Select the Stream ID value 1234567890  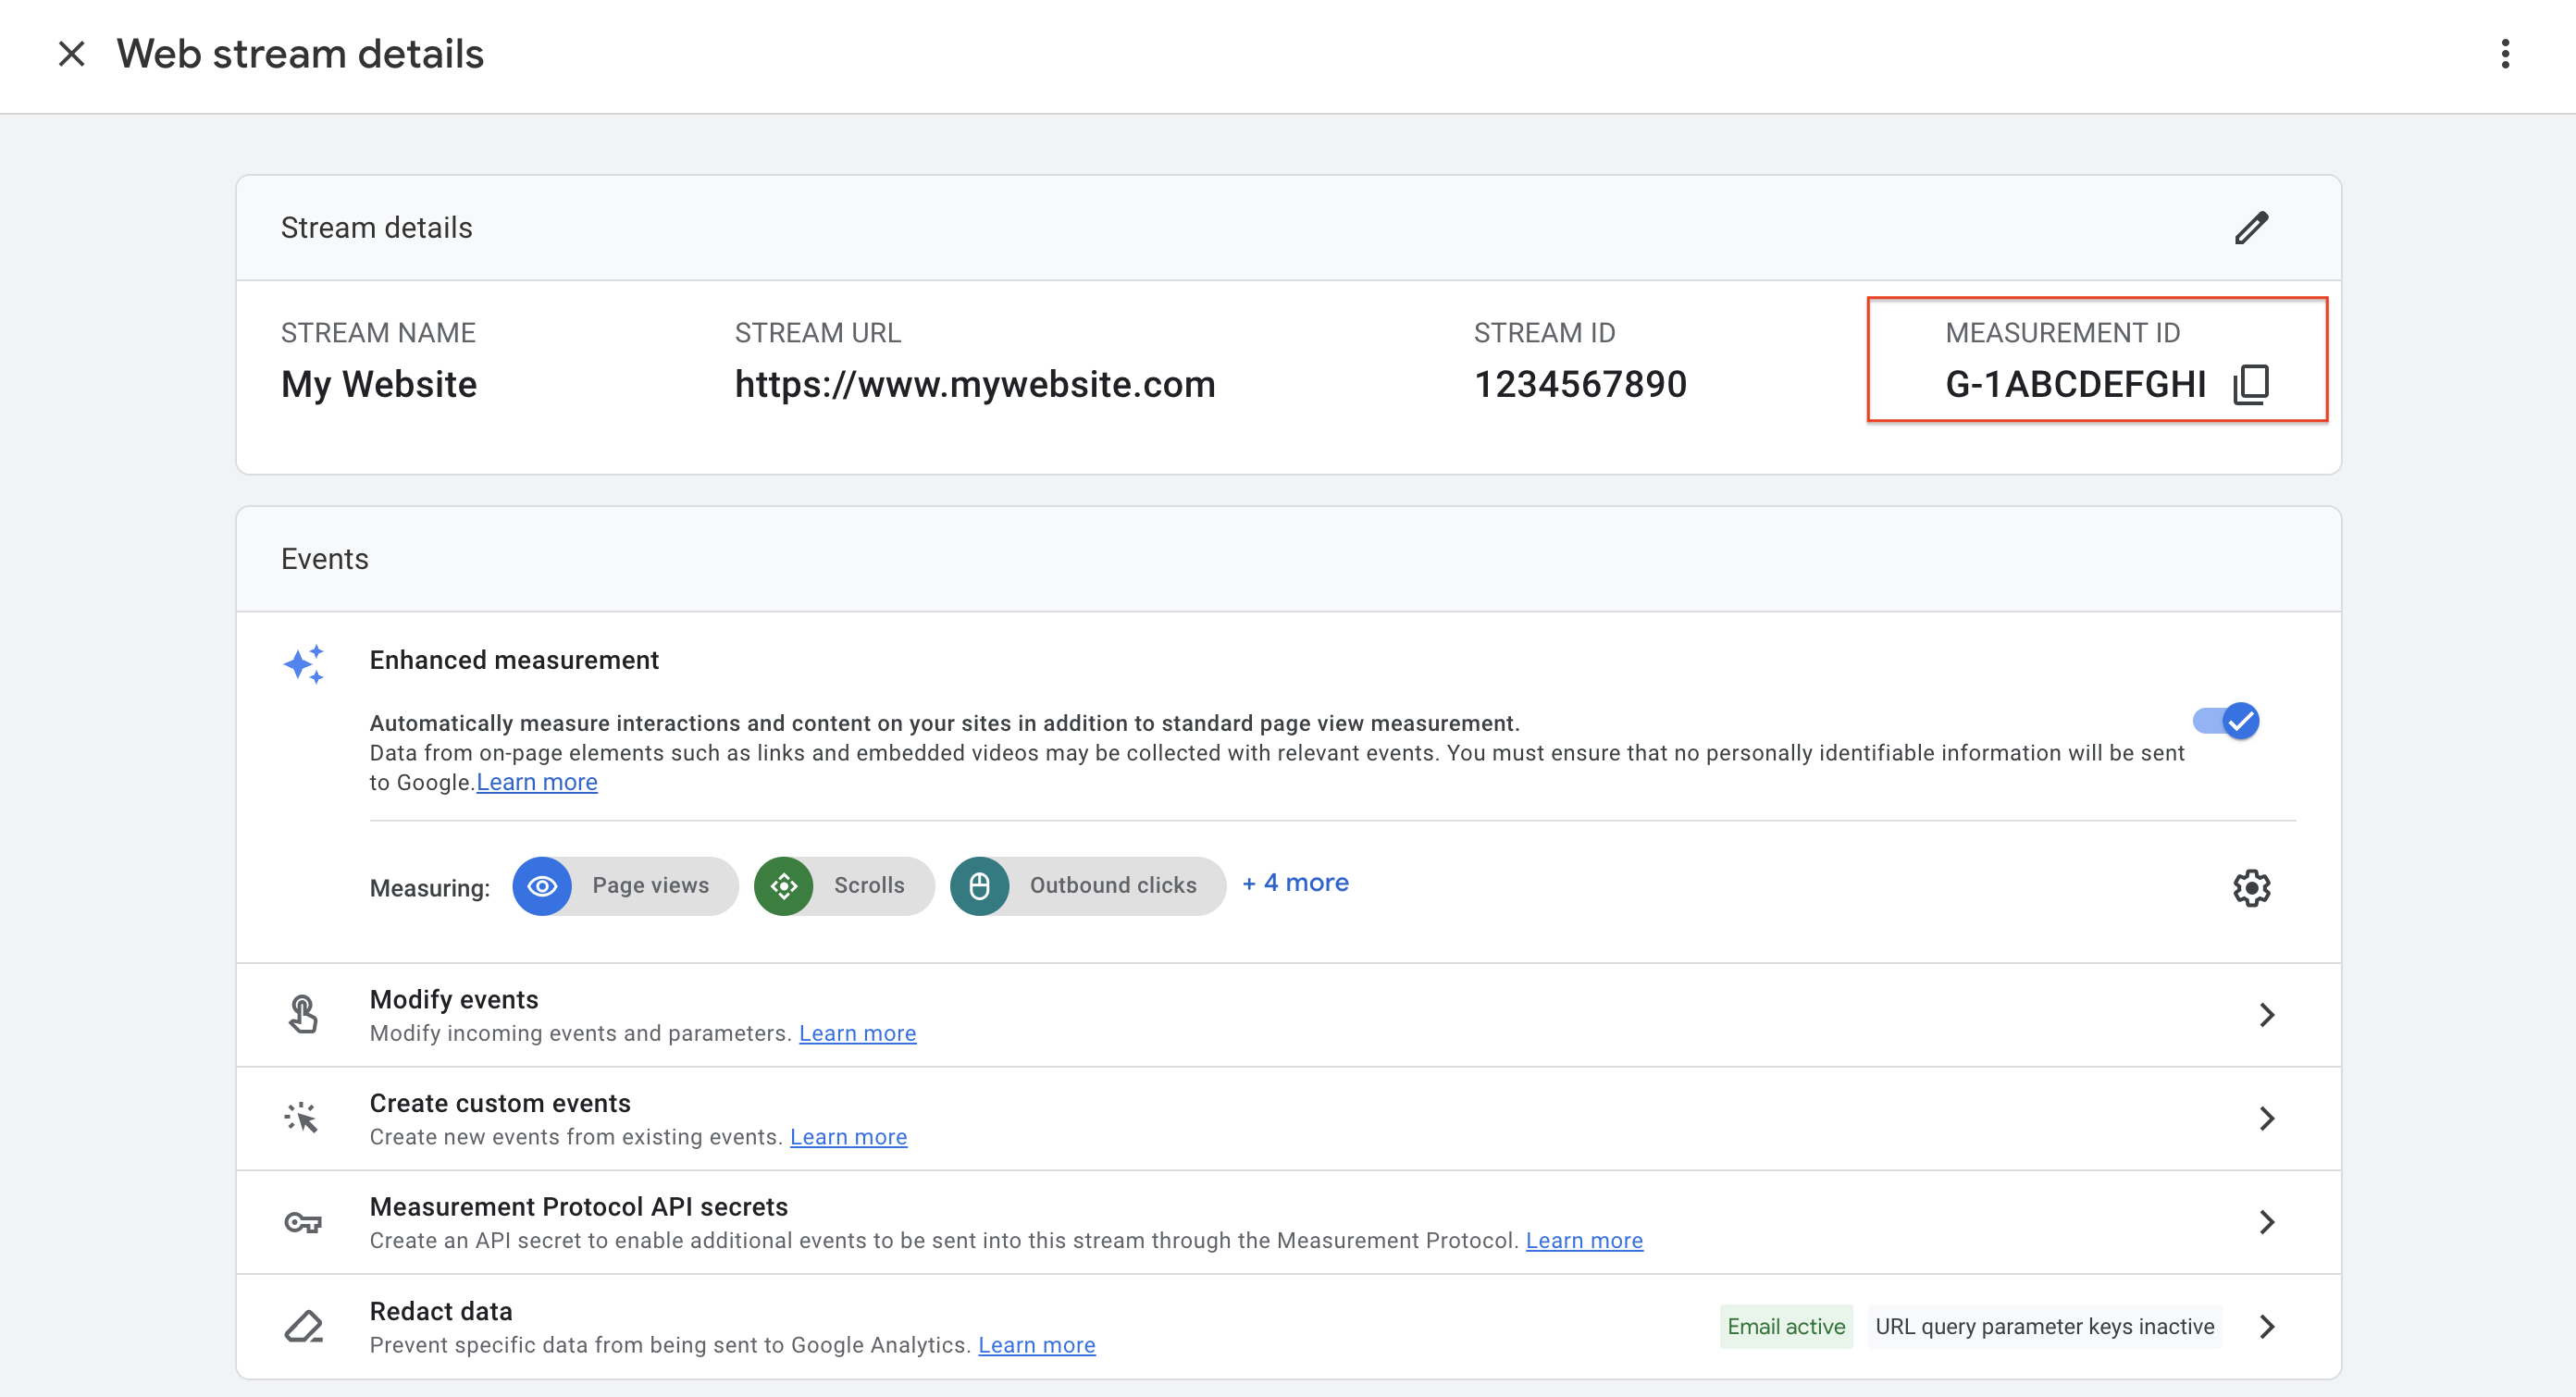(1580, 384)
